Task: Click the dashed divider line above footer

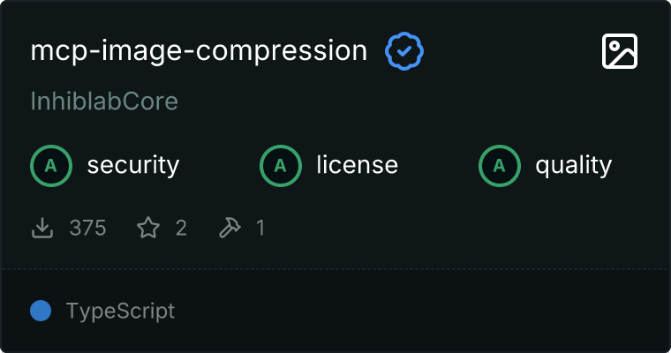Action: (335, 268)
